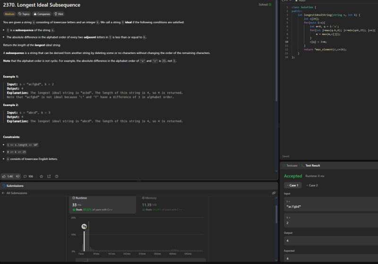Click the k input field showing 2
The height and width of the screenshot is (264, 378).
[331, 220]
